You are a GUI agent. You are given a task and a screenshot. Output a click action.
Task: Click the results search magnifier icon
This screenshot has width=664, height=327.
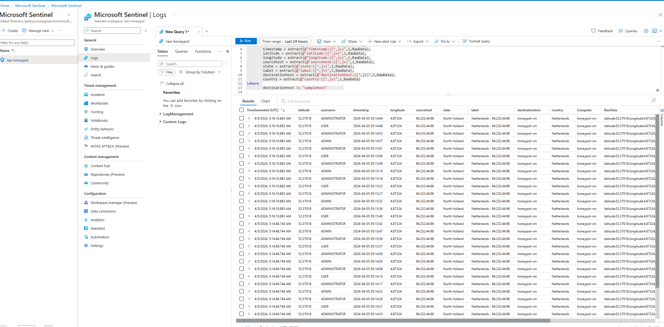tap(653, 100)
